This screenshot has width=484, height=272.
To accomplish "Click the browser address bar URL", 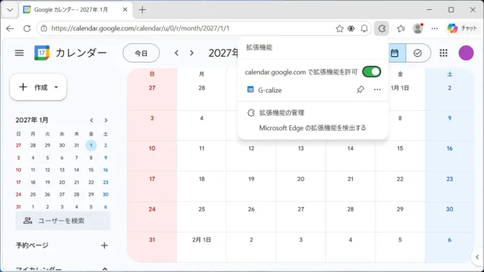I will tap(140, 28).
